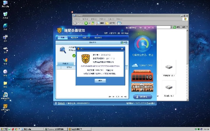Open the Tools menu in Explorer window
210x131 pixels.
click(111, 19)
